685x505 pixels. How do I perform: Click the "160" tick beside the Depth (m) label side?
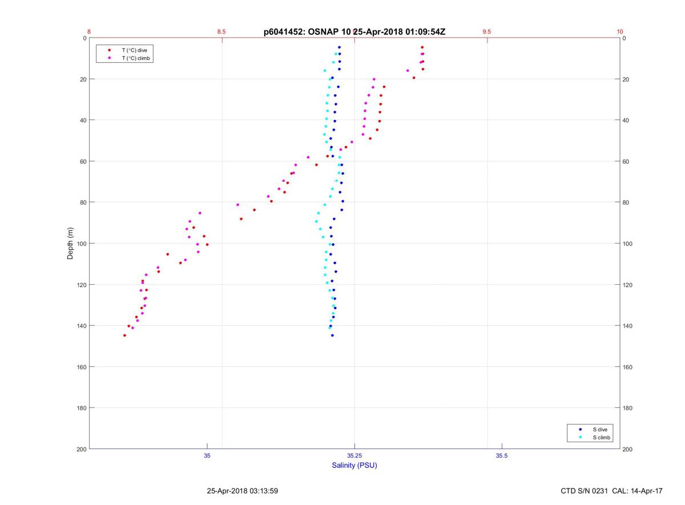pyautogui.click(x=80, y=367)
